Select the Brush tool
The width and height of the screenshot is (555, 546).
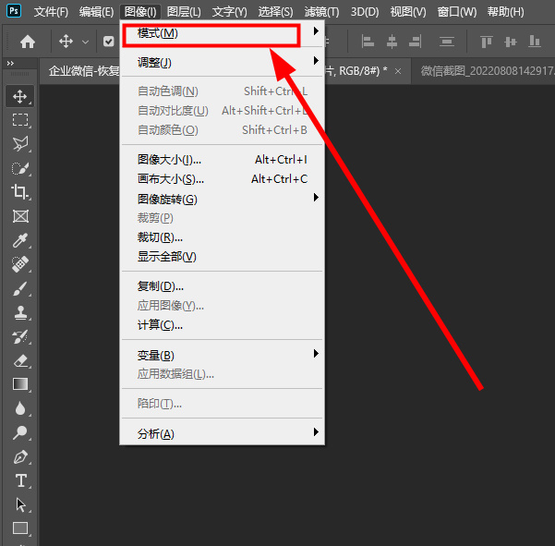point(20,288)
